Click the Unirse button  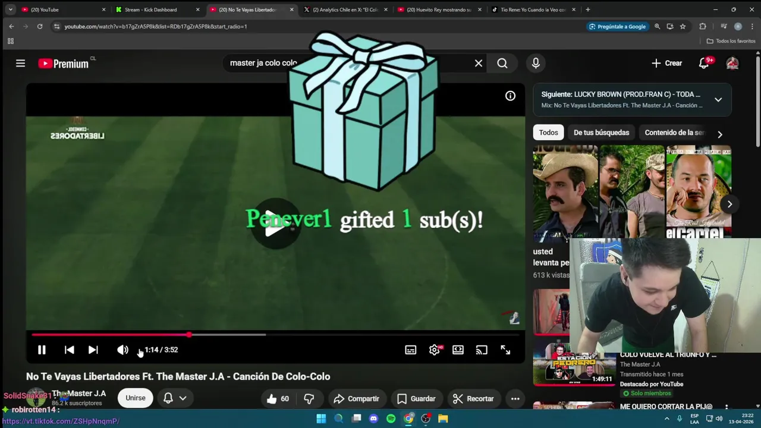(x=136, y=398)
